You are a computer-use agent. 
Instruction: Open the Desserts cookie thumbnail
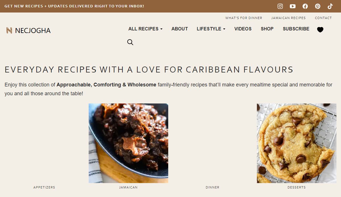point(297,143)
